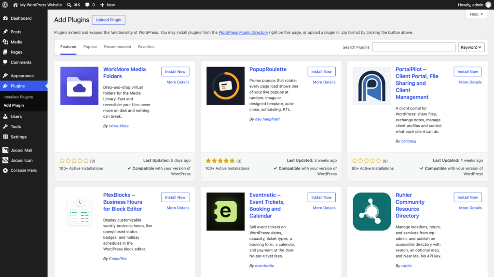The width and height of the screenshot is (494, 277).
Task: Select Add Plugin submenu item
Action: pyautogui.click(x=14, y=105)
